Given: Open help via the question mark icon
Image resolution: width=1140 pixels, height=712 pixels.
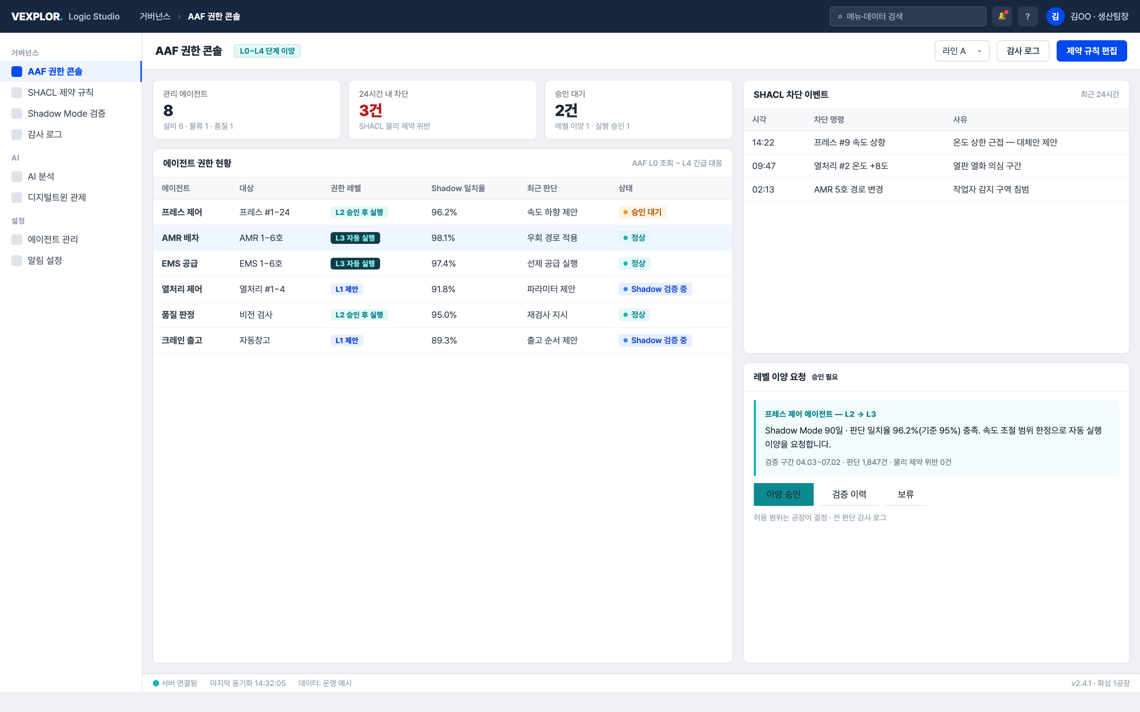Looking at the screenshot, I should (1027, 16).
